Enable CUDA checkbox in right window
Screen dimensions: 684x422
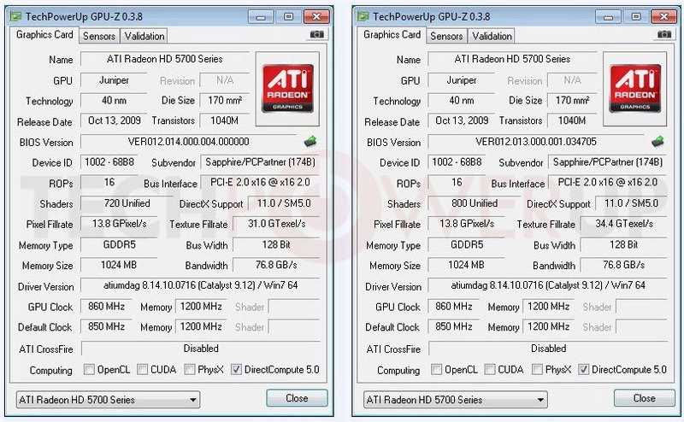(490, 370)
